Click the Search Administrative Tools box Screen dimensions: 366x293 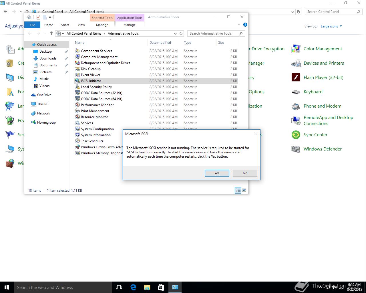[216, 33]
